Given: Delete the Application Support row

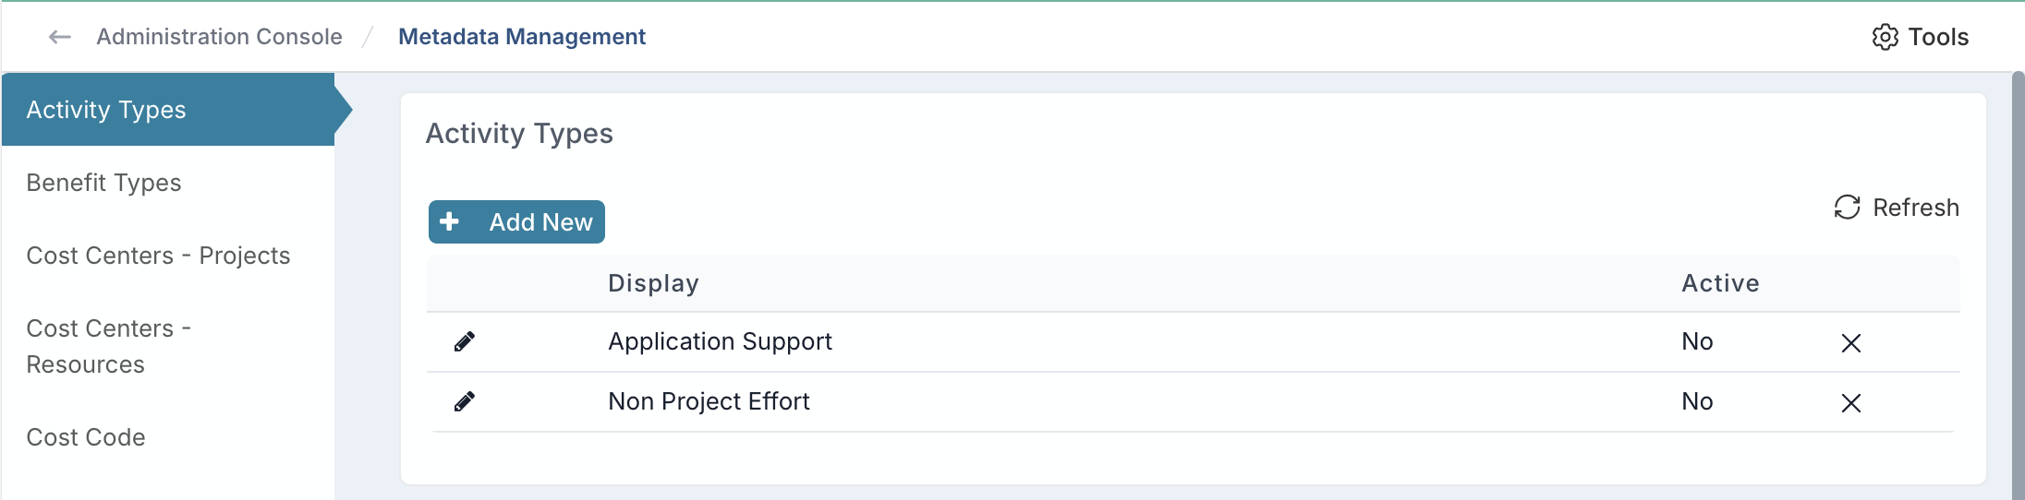Looking at the screenshot, I should pyautogui.click(x=1850, y=343).
